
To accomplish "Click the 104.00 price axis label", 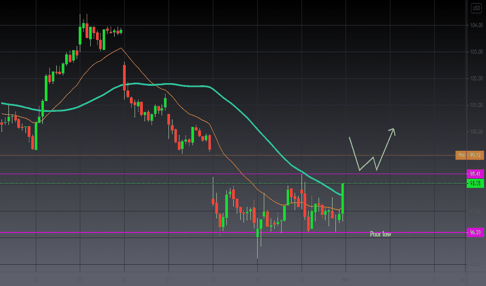I will click(x=477, y=25).
